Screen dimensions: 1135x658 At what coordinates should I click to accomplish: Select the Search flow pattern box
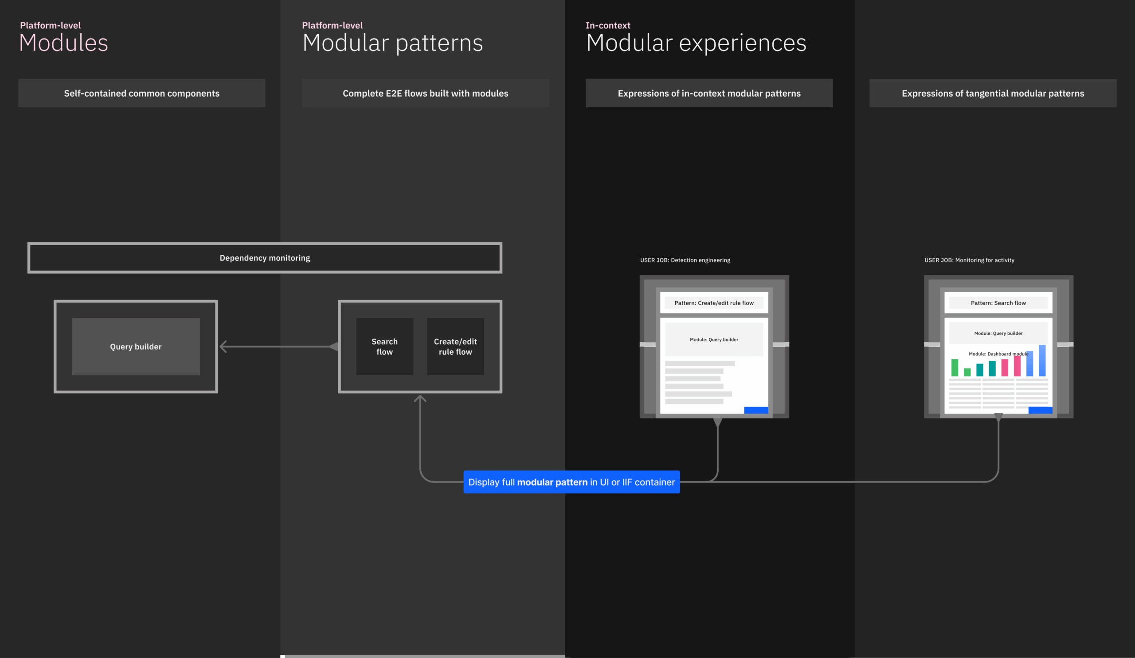384,346
